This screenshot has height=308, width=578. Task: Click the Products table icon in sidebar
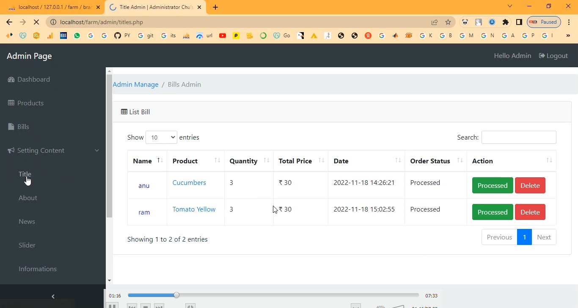coord(11,103)
